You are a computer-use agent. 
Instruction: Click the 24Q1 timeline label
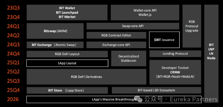13,26
